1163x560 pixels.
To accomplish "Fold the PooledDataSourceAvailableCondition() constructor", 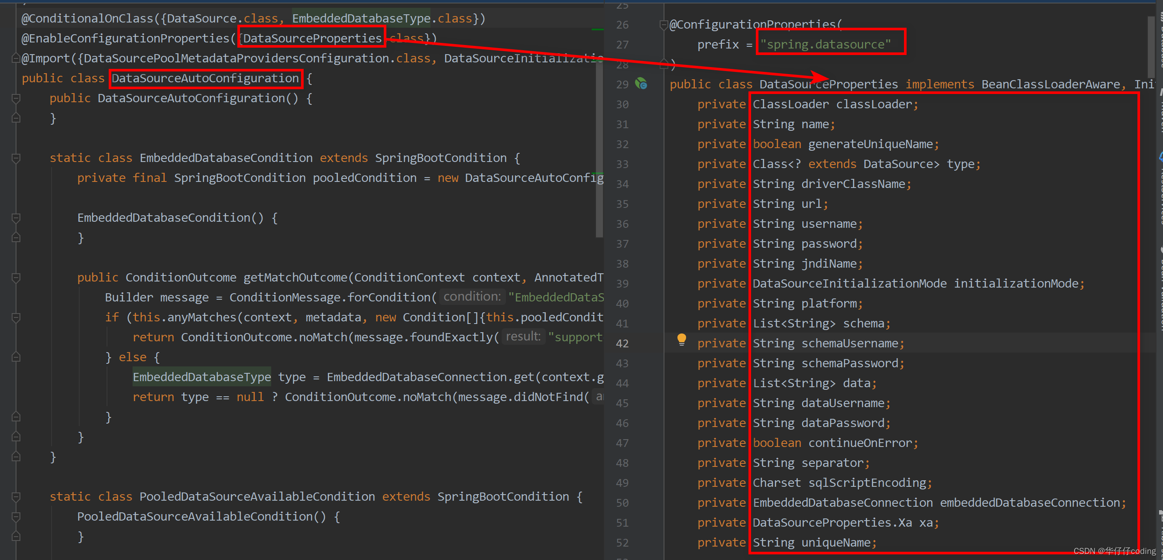I will point(16,517).
